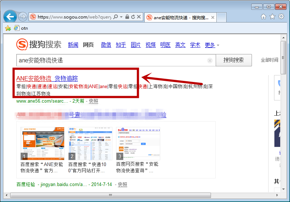Image resolution: width=290 pixels, height=202 pixels.
Task: Open the 知乎 search category
Action: tap(121, 45)
